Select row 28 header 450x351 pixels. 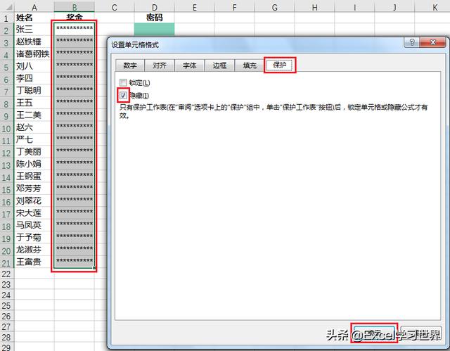6,337
